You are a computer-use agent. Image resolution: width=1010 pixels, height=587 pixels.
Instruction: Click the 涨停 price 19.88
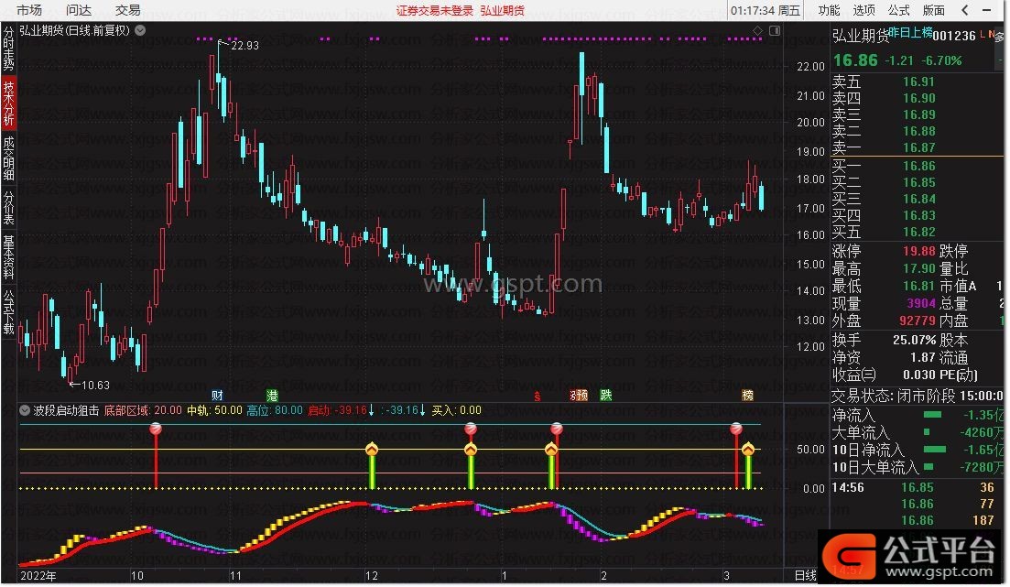pos(918,251)
